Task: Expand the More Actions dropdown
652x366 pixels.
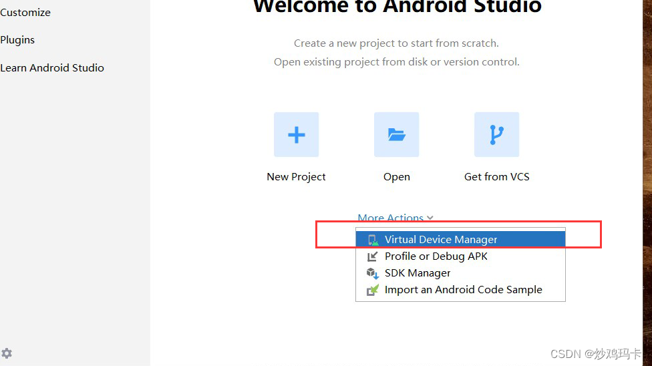Action: [x=395, y=218]
